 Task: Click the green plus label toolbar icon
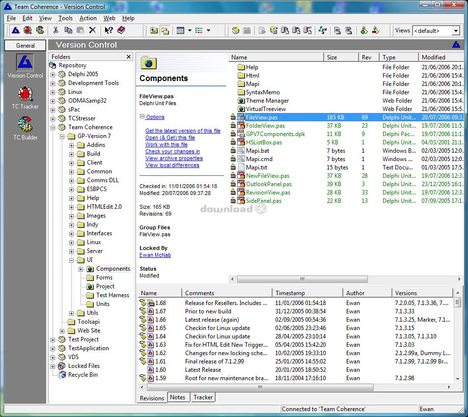click(364, 30)
